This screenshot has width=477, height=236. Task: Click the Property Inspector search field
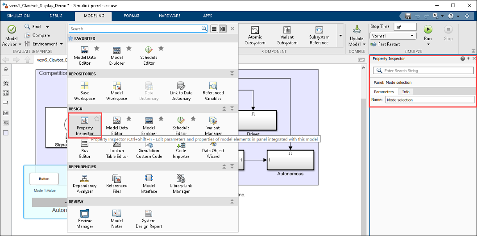coord(423,70)
